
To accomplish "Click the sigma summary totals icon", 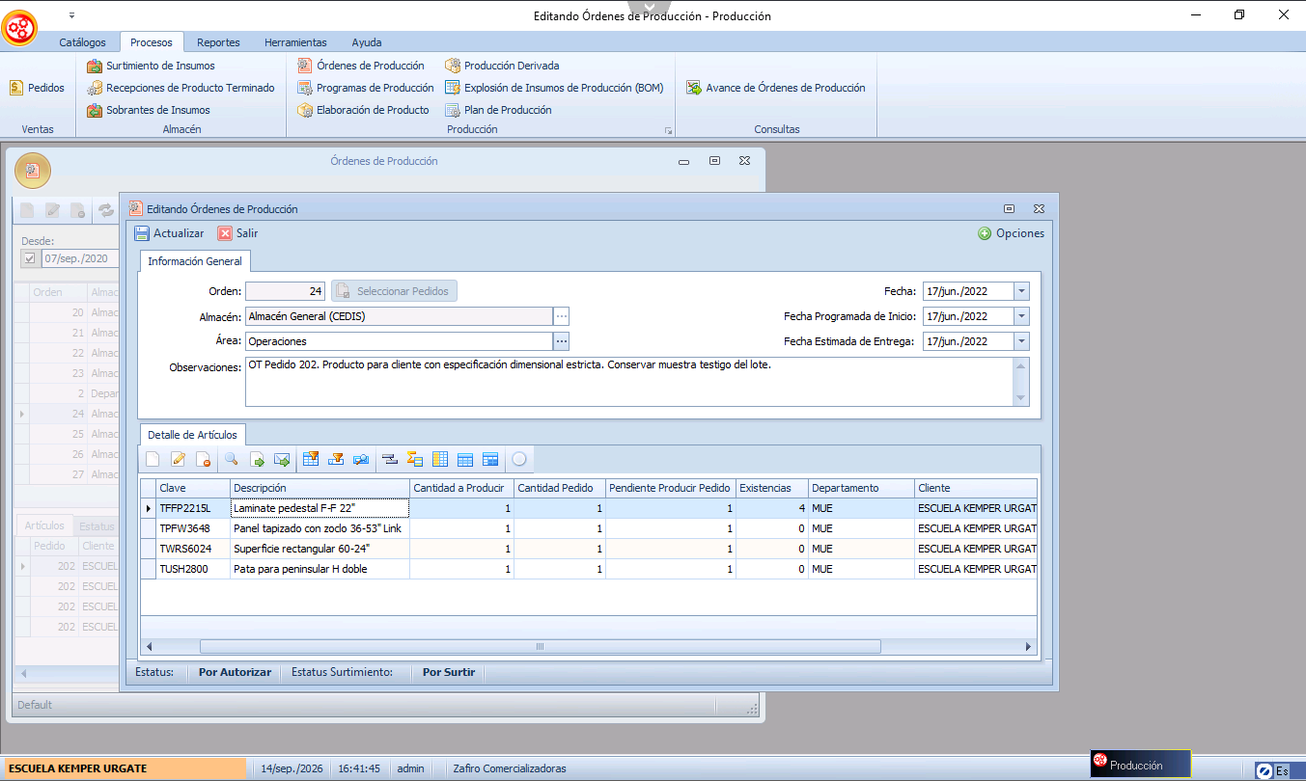I will [415, 460].
